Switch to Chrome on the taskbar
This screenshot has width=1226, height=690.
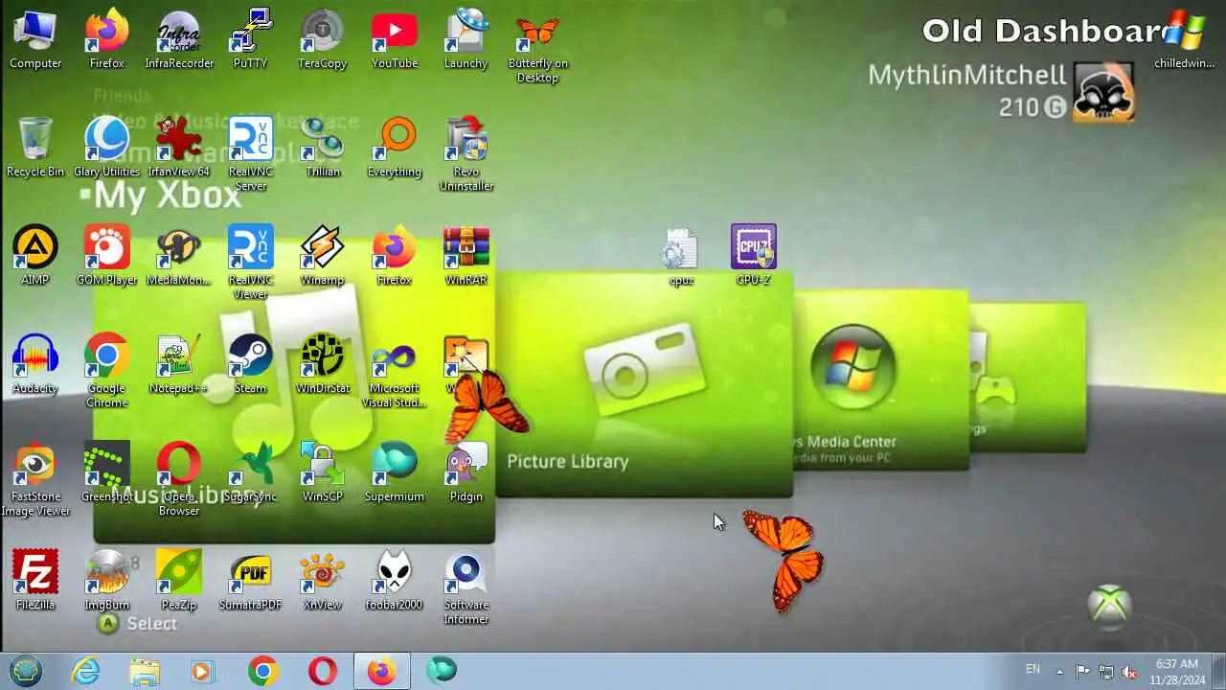click(x=262, y=671)
